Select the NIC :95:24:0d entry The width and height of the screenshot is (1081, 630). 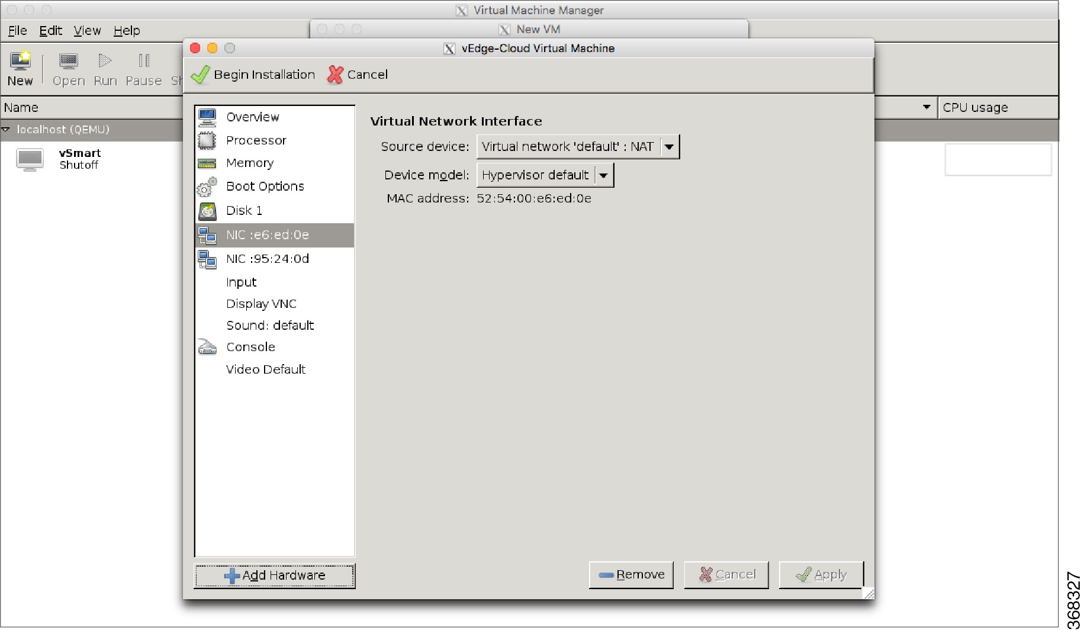[267, 259]
